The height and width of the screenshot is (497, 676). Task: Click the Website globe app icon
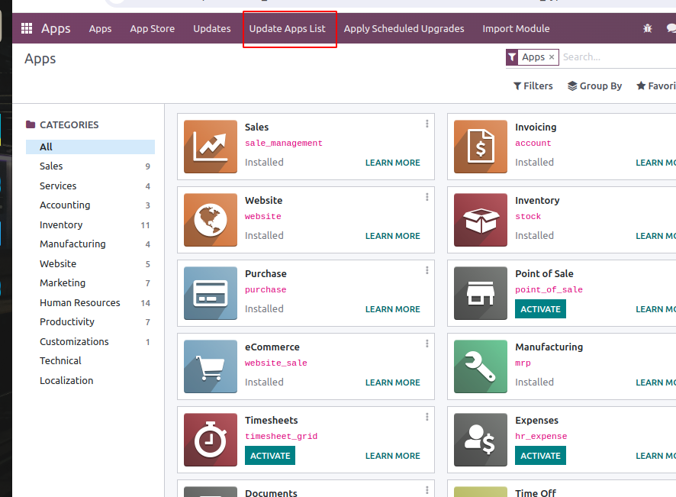(x=211, y=220)
